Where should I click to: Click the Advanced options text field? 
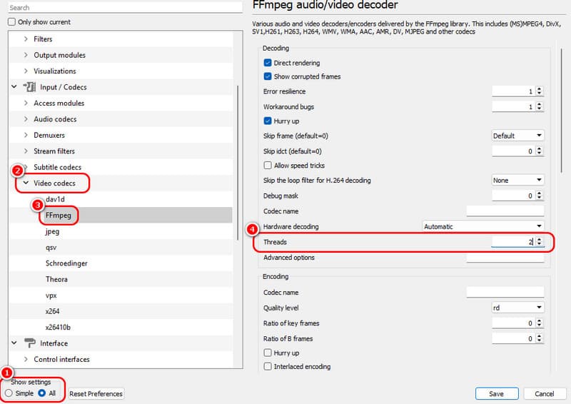[505, 258]
